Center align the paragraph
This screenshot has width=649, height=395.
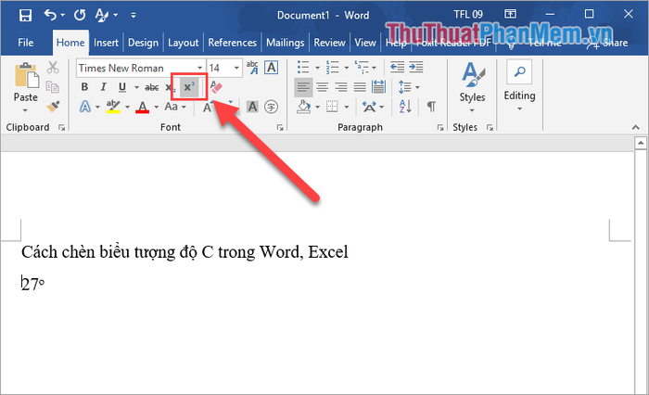pyautogui.click(x=322, y=87)
